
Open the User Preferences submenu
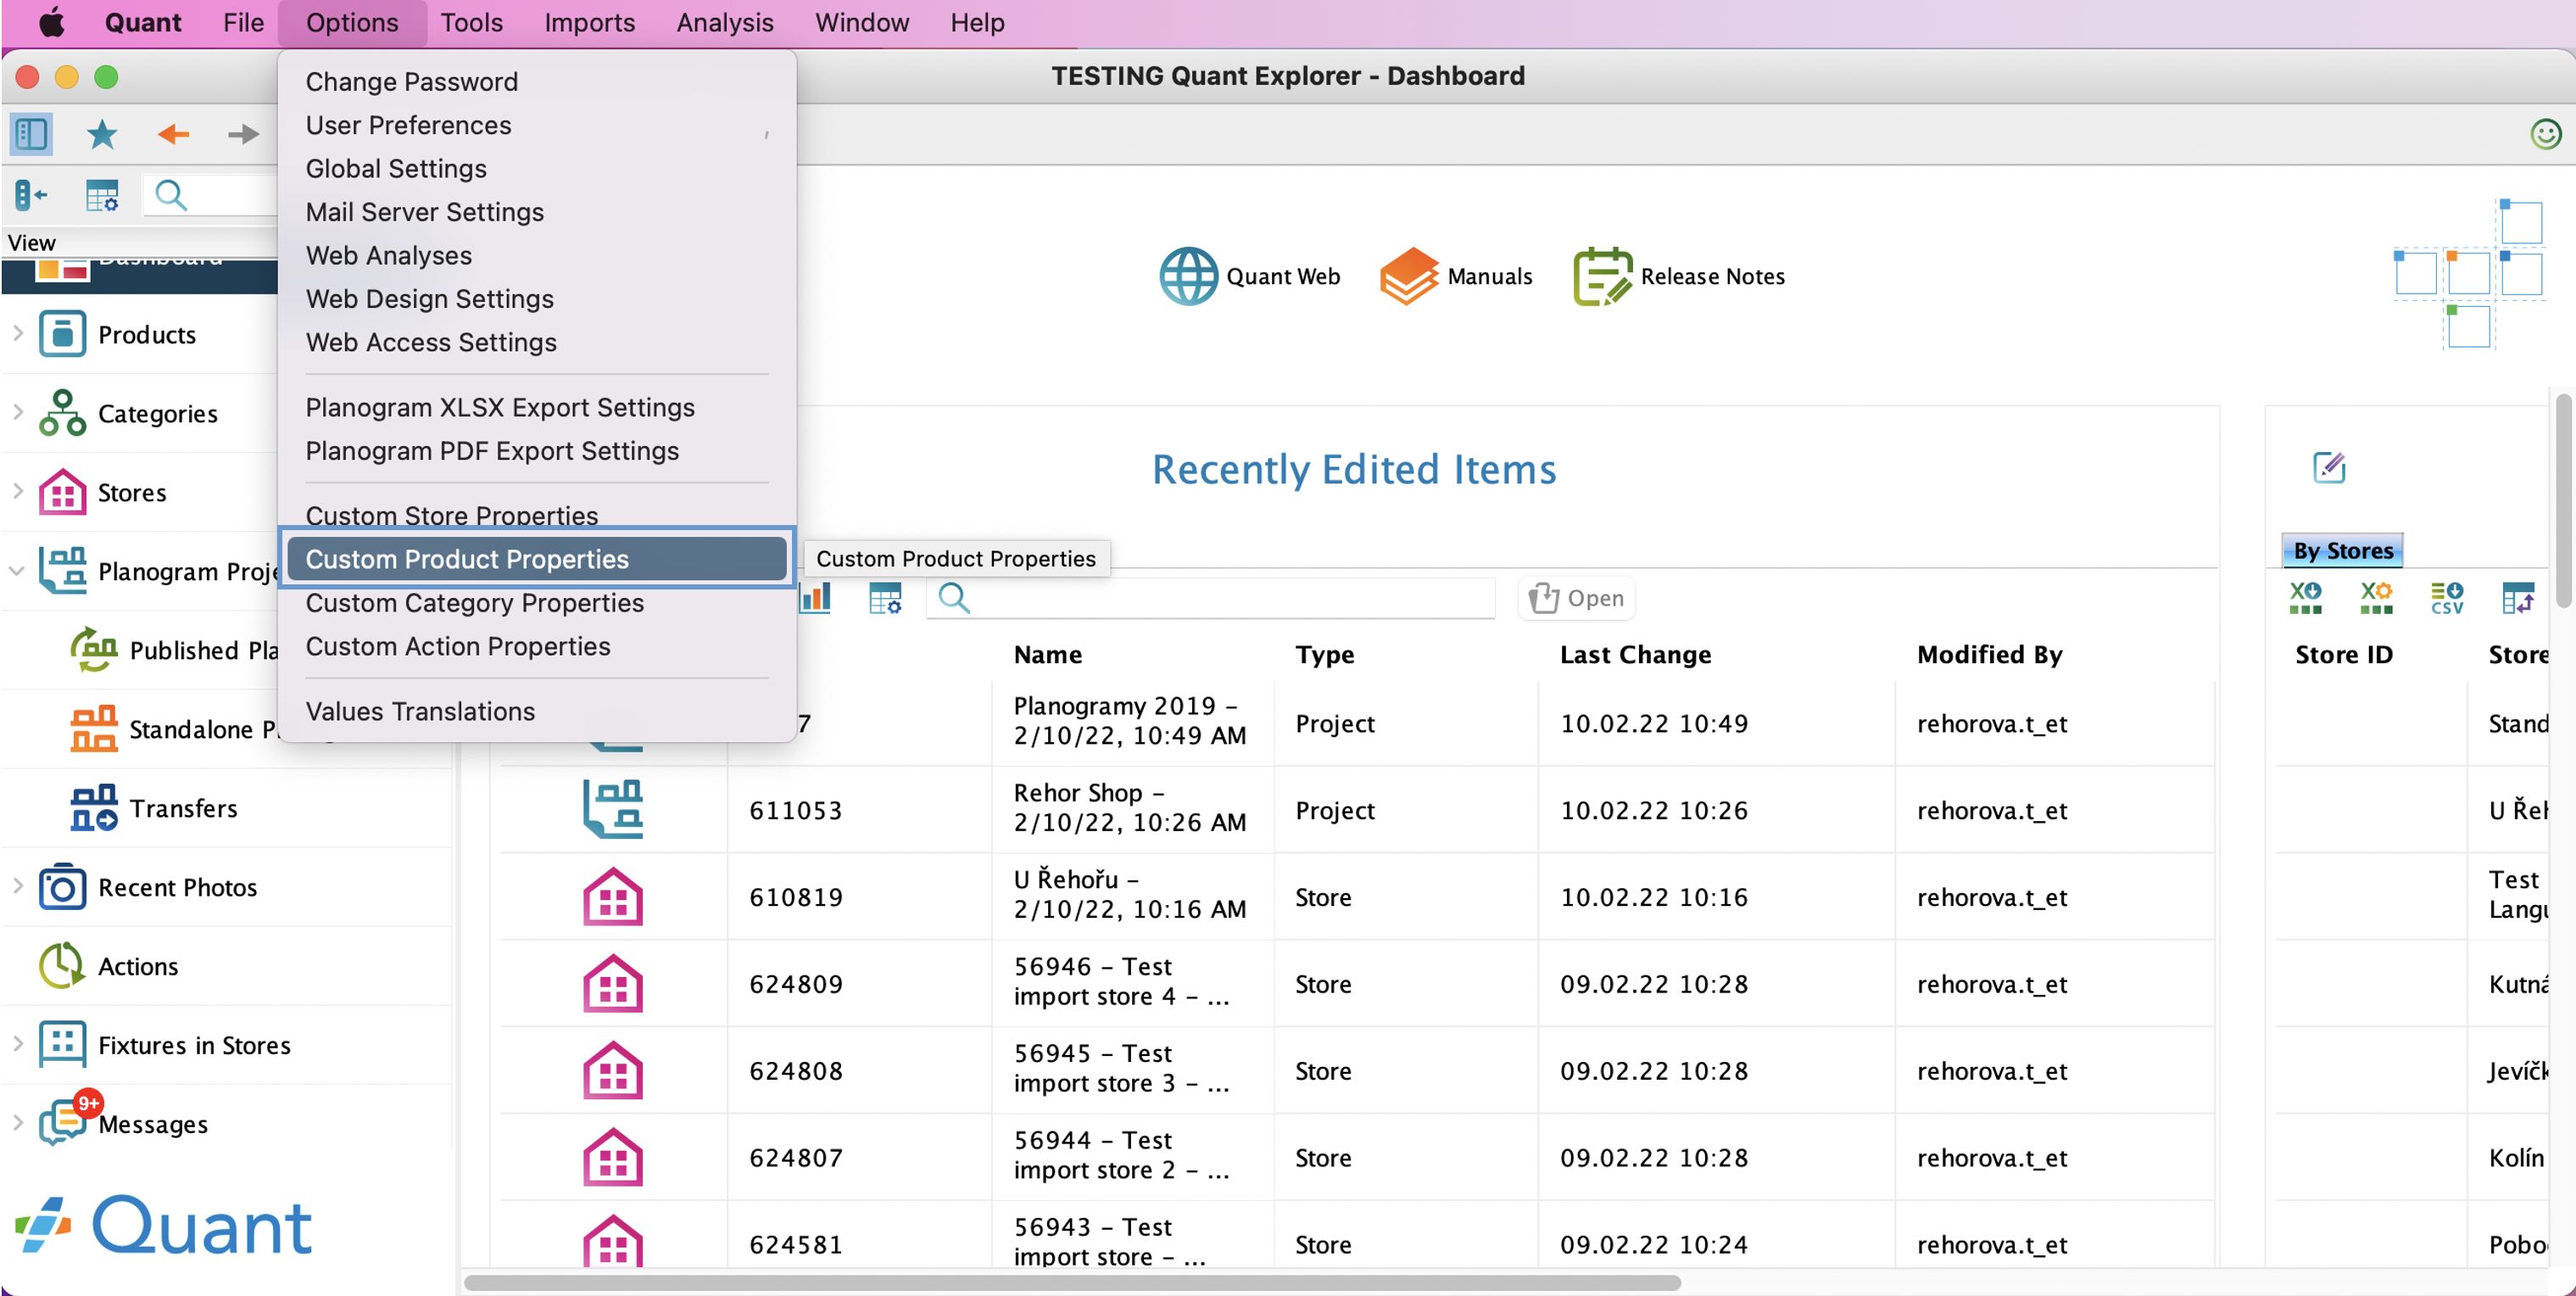[x=537, y=125]
